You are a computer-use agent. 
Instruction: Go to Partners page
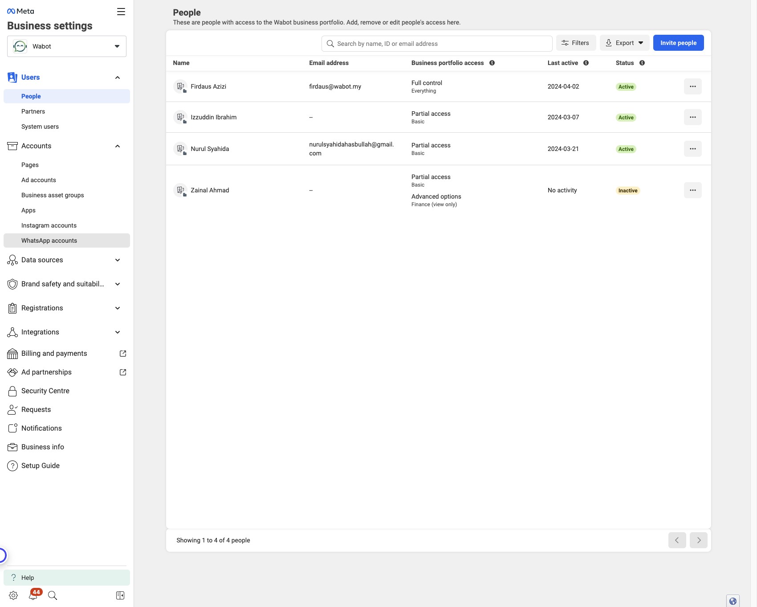coord(67,111)
